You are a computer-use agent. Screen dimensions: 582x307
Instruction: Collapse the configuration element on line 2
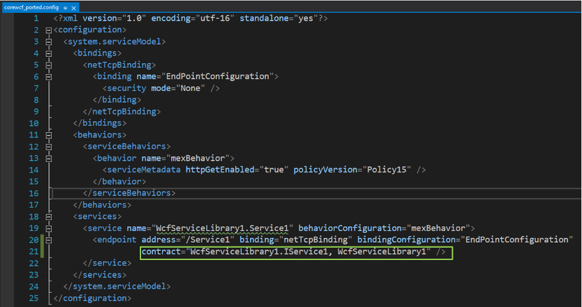tap(49, 30)
